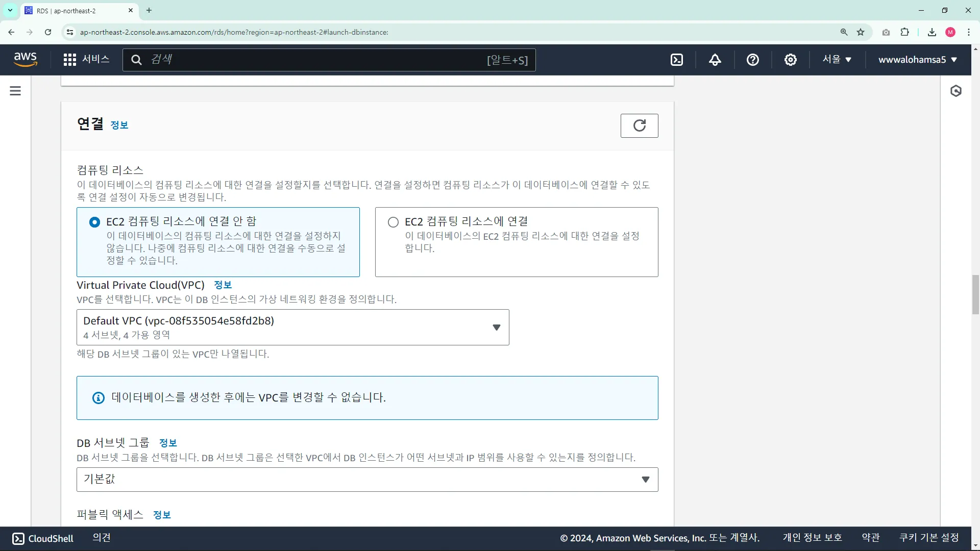Viewport: 980px width, 551px height.
Task: Click the page vertical scrollbar thumb
Action: pyautogui.click(x=975, y=294)
